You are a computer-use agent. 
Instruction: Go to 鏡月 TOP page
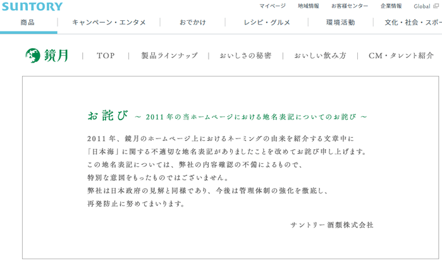[x=106, y=56]
